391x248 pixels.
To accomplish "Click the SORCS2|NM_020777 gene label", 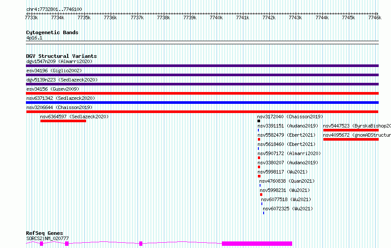I will point(47,238).
